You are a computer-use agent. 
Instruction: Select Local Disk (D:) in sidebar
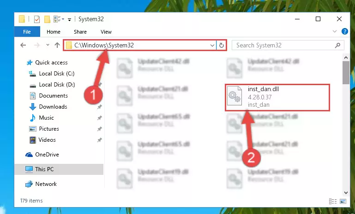pyautogui.click(x=57, y=84)
